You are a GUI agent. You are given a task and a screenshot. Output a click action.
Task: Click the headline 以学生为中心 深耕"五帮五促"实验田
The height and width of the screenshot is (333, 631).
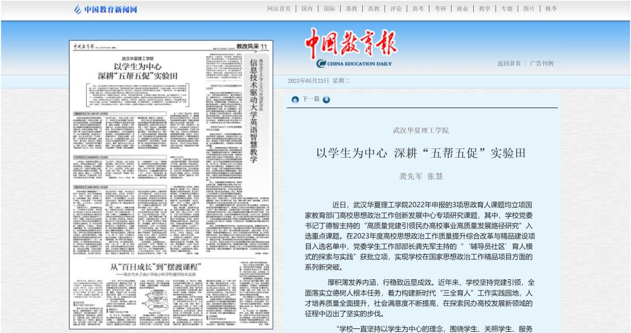(421, 153)
